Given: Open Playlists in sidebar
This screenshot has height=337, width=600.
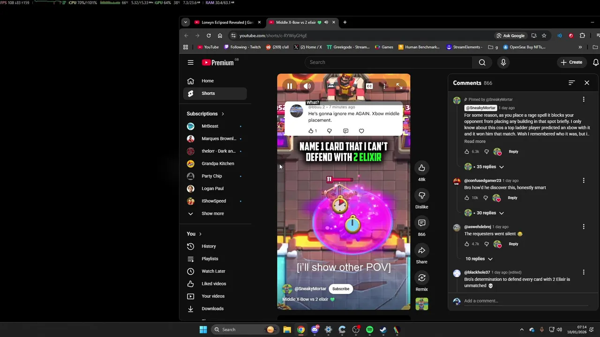Looking at the screenshot, I should click(215, 259).
